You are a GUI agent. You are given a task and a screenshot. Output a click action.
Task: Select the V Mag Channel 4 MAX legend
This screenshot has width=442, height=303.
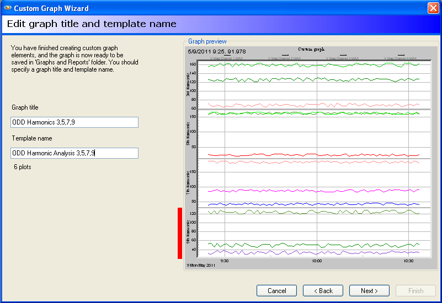pos(400,58)
